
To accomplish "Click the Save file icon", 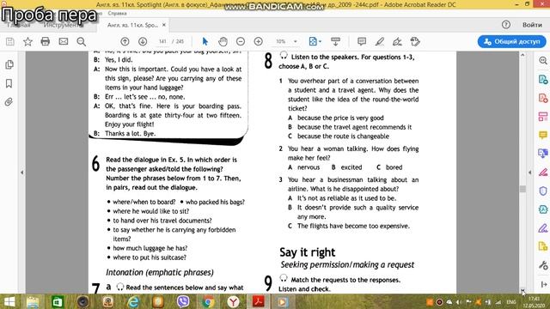I will click(10, 42).
